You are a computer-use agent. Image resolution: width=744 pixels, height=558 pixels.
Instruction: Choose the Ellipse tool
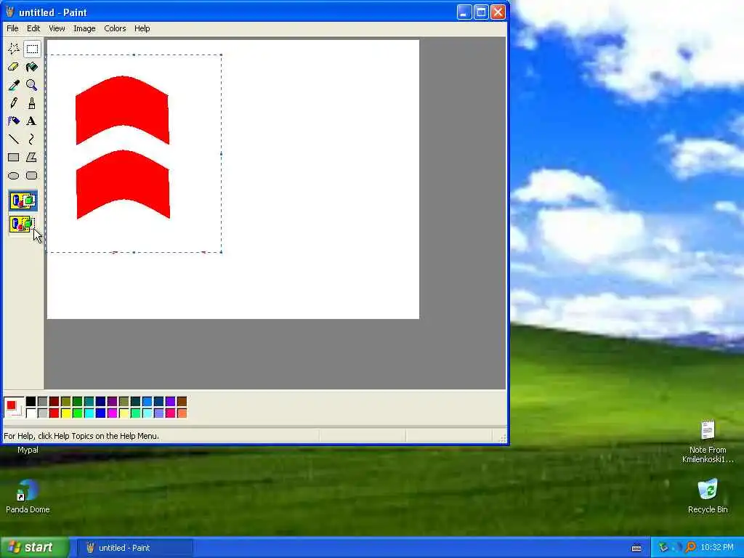coord(14,176)
